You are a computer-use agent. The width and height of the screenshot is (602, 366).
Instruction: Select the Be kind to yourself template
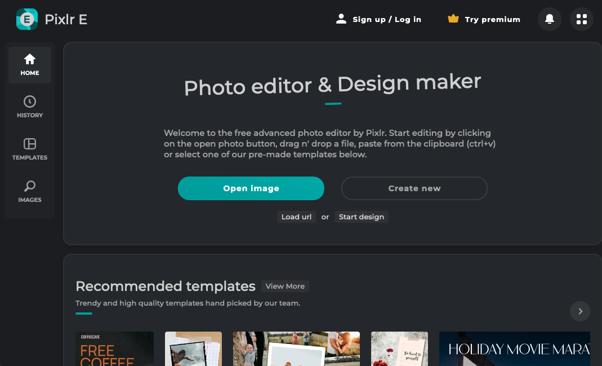(399, 349)
